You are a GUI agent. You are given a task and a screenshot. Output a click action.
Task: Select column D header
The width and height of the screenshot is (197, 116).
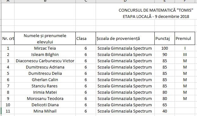pos(125,1)
